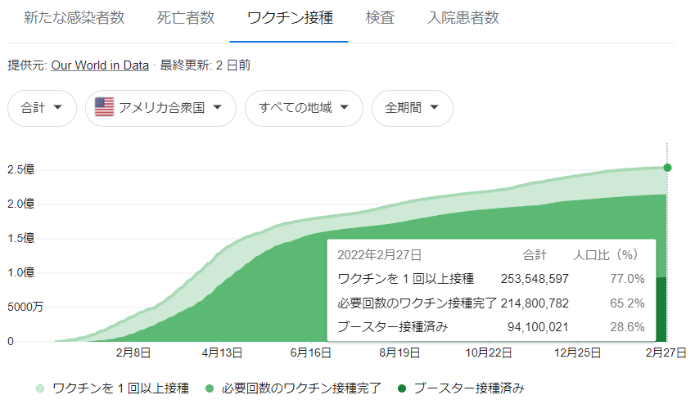
Task: Select the ワクチンを 1 回以上接種 legend label
Action: [x=120, y=388]
